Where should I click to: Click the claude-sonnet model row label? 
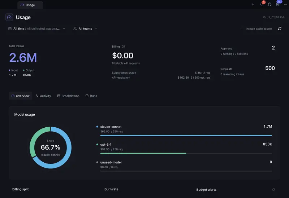[111, 127]
